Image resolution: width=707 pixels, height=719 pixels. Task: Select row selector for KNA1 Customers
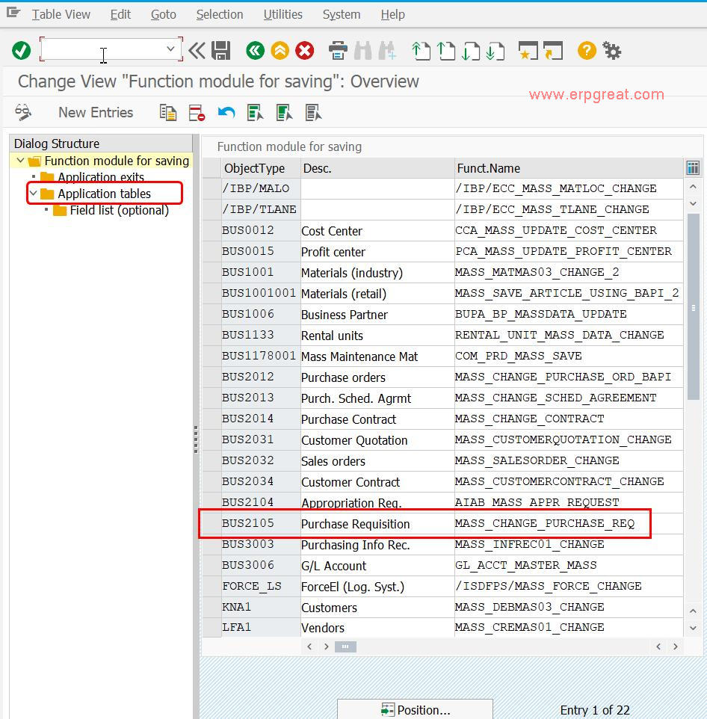point(212,607)
